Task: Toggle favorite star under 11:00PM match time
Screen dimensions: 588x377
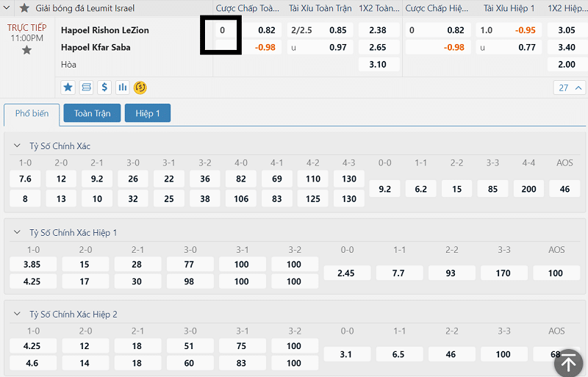Action: point(26,50)
